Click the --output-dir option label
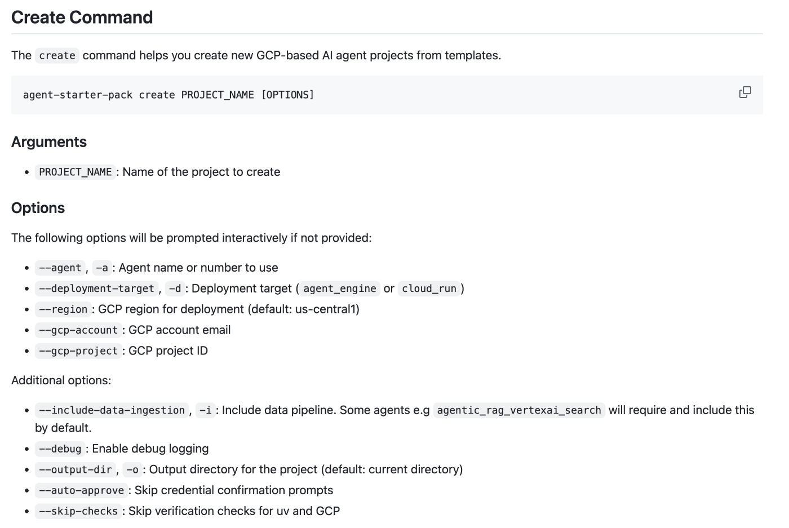Viewport: 789px width, 528px height. 76,470
